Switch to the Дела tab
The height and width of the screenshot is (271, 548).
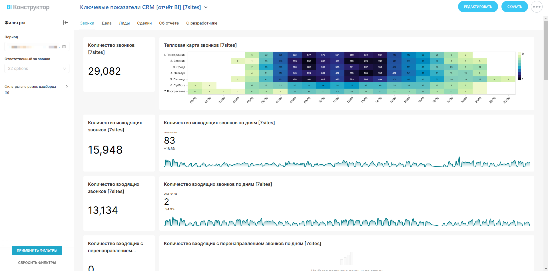tap(106, 23)
